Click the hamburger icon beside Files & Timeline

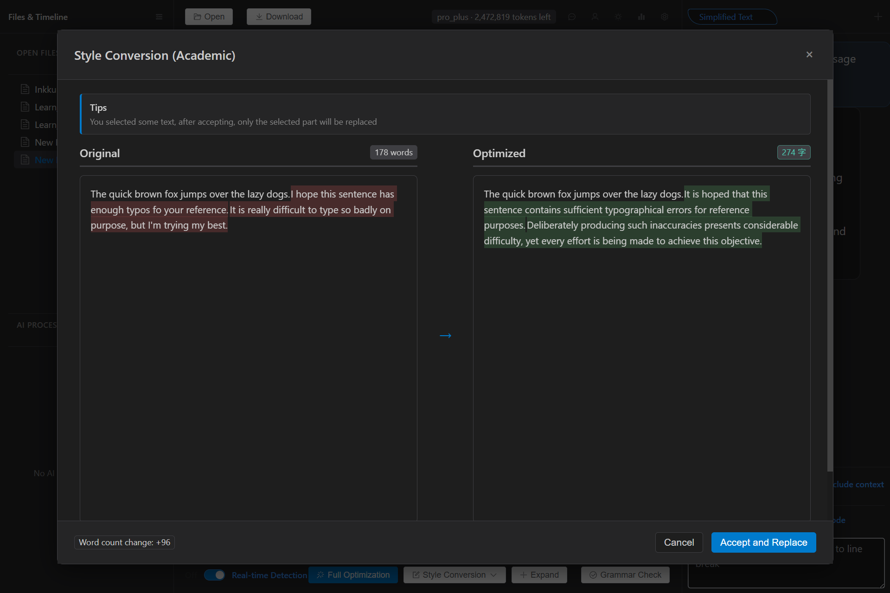pos(159,17)
